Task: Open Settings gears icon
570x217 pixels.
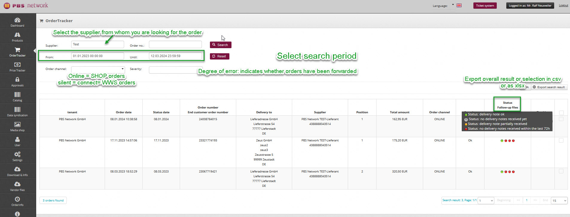Action: point(17,154)
